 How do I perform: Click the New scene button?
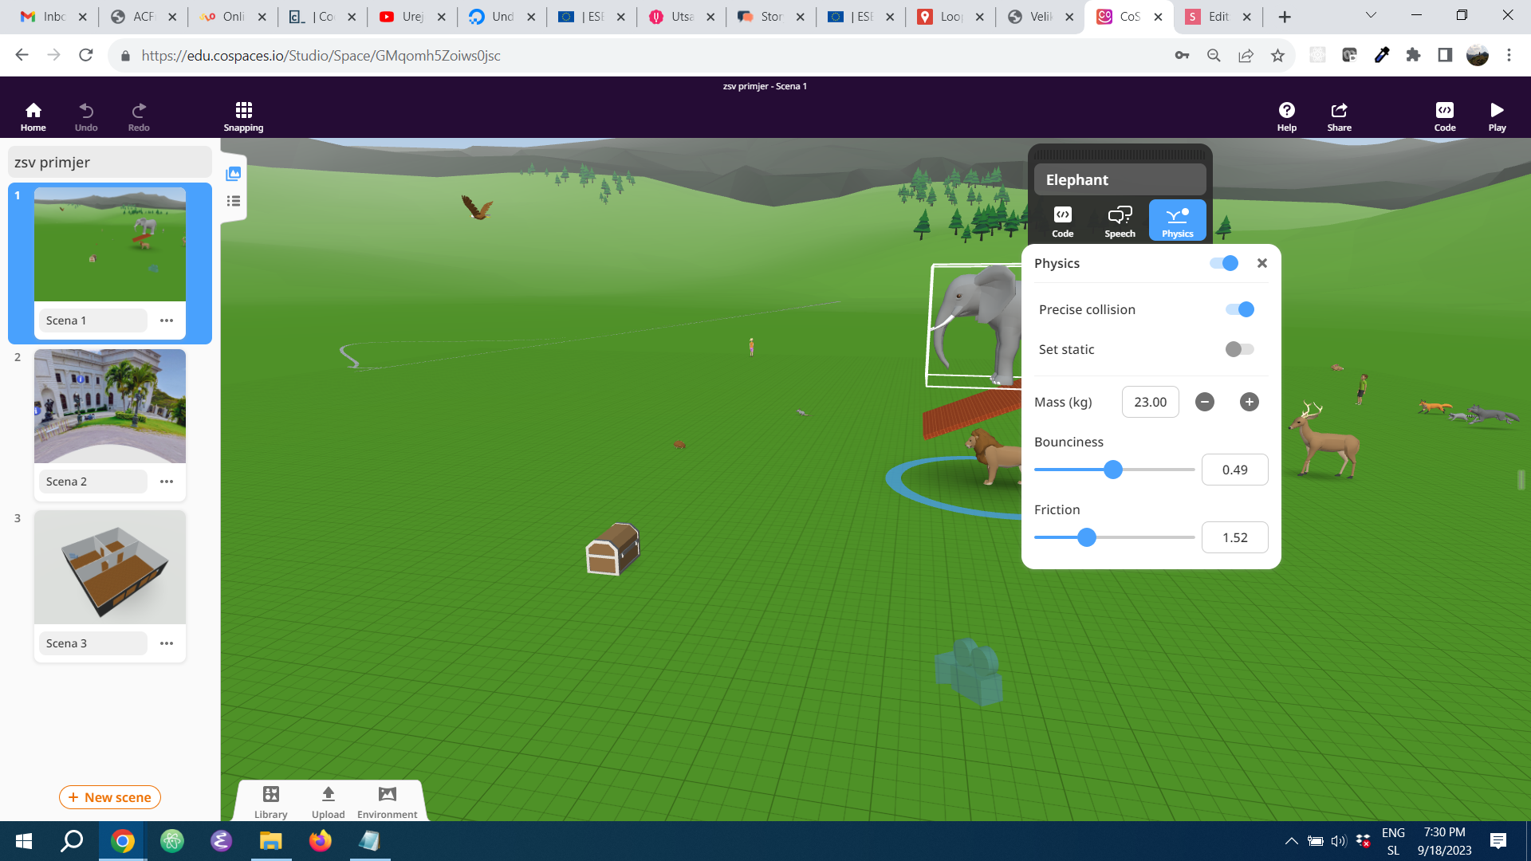(110, 797)
